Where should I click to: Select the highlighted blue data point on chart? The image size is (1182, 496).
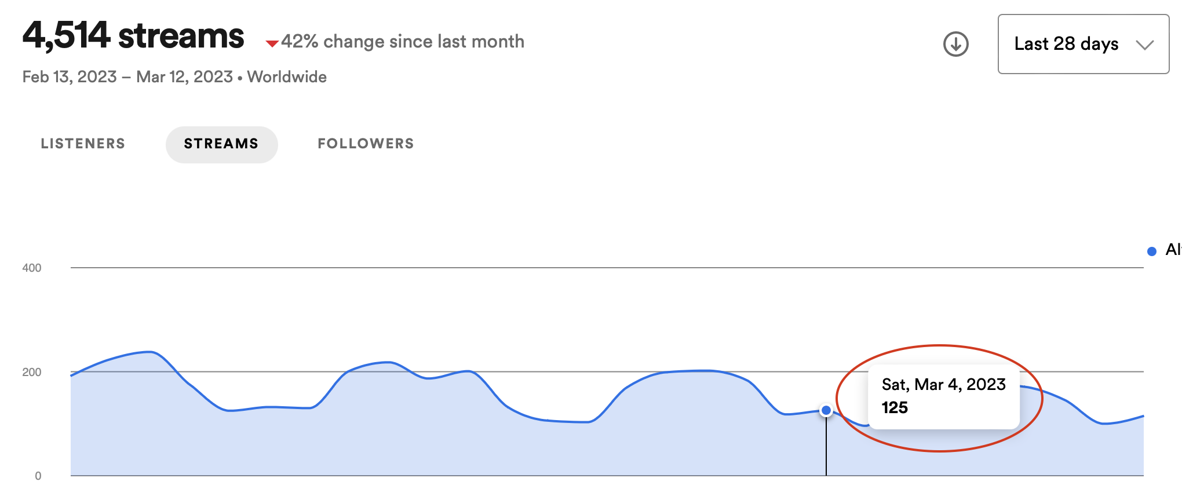tap(826, 410)
